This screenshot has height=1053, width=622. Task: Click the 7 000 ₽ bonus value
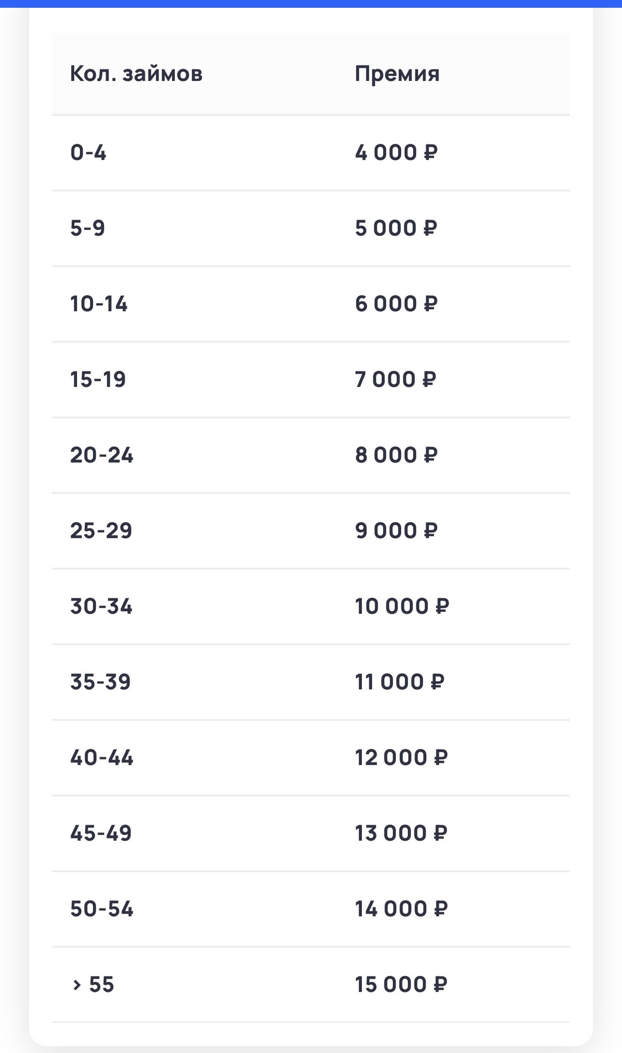395,379
